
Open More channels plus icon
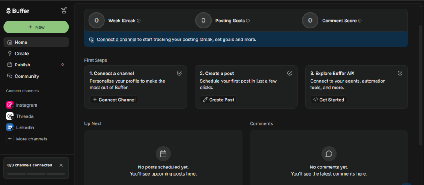(x=10, y=139)
